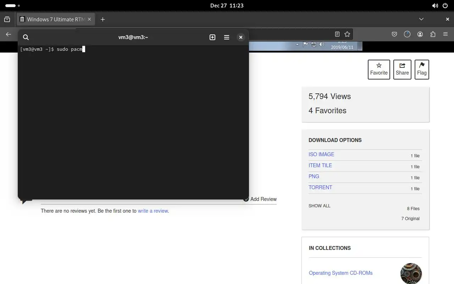Save page to Pocket
This screenshot has width=454, height=284.
pos(394,34)
